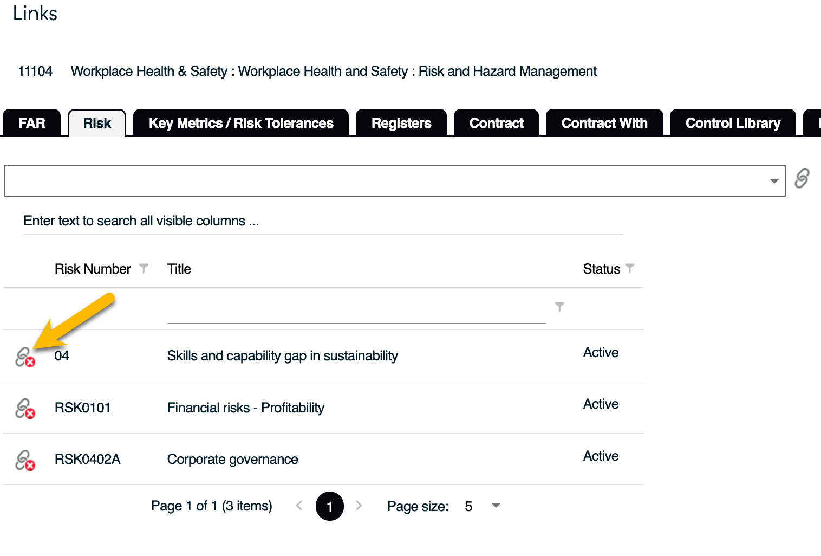Focus the search all visible columns field
821x556 pixels.
323,221
